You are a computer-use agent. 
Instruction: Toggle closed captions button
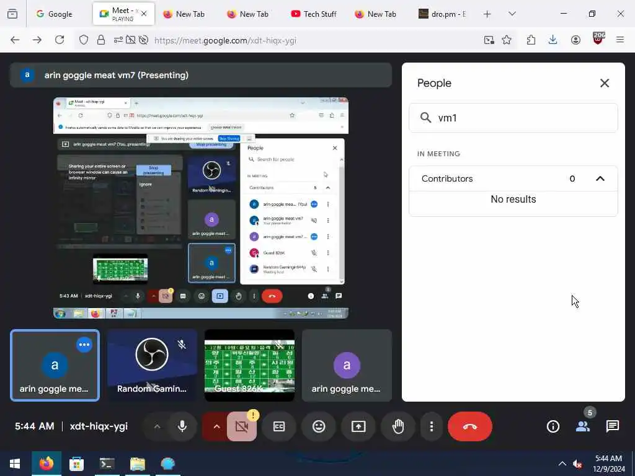pos(279,426)
